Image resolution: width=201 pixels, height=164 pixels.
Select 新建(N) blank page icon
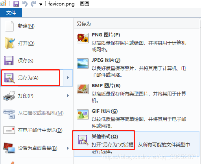9,26
